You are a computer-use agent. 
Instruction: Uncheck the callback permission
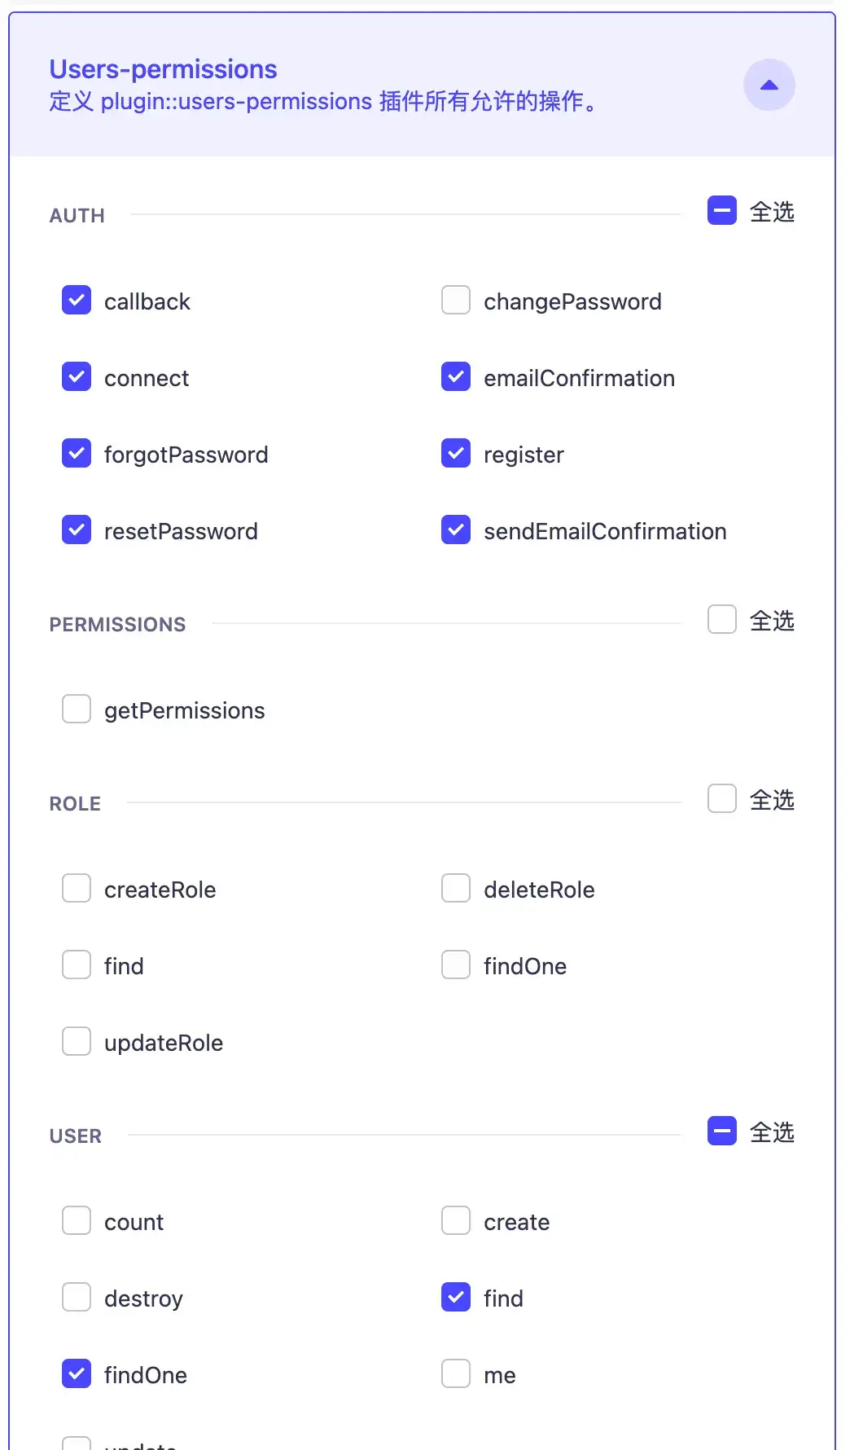click(x=77, y=300)
